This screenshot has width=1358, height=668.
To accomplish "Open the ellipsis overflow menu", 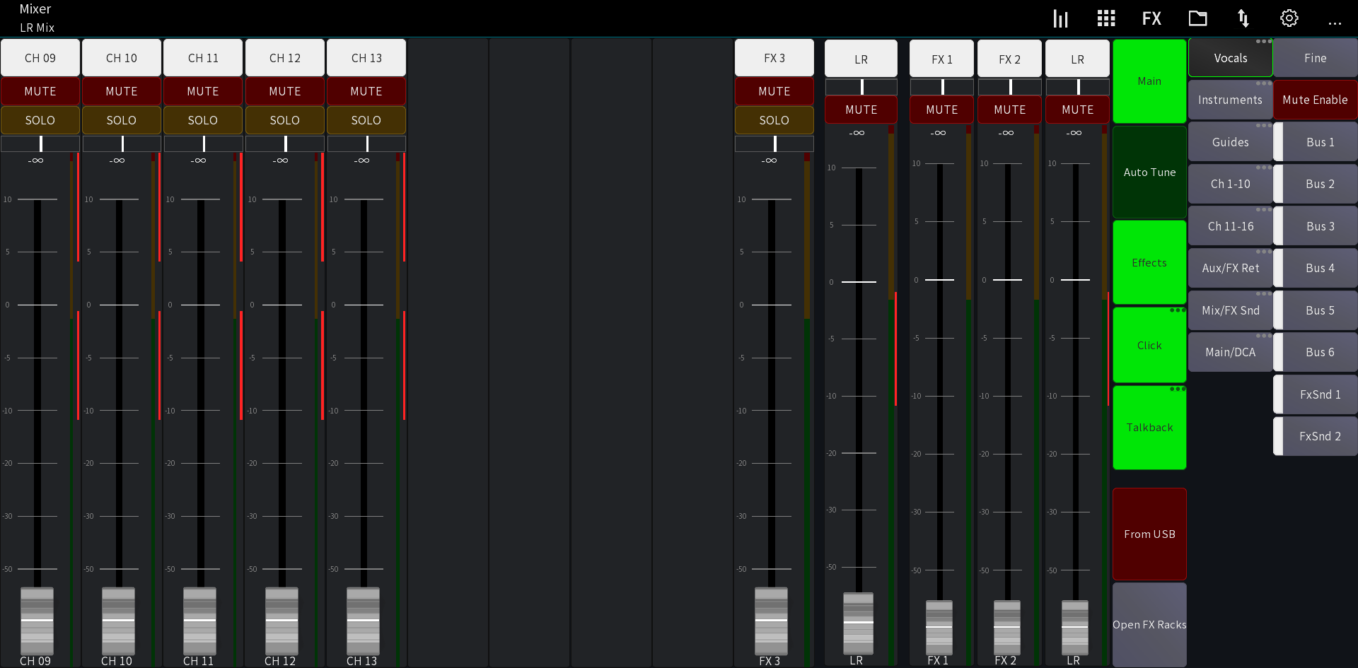I will point(1335,23).
